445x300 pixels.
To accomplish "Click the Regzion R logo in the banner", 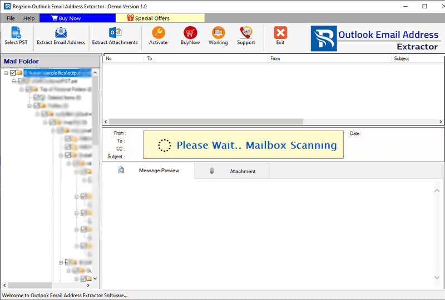I will coord(324,38).
